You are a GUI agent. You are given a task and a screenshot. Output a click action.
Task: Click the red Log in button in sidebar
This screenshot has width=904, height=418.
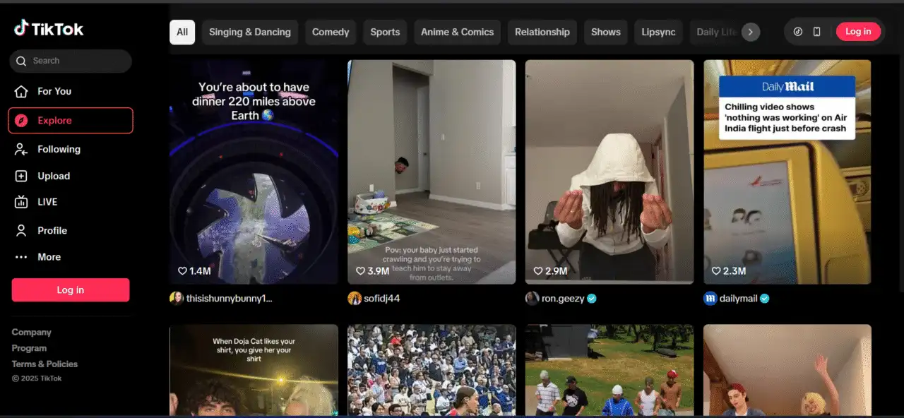[71, 290]
